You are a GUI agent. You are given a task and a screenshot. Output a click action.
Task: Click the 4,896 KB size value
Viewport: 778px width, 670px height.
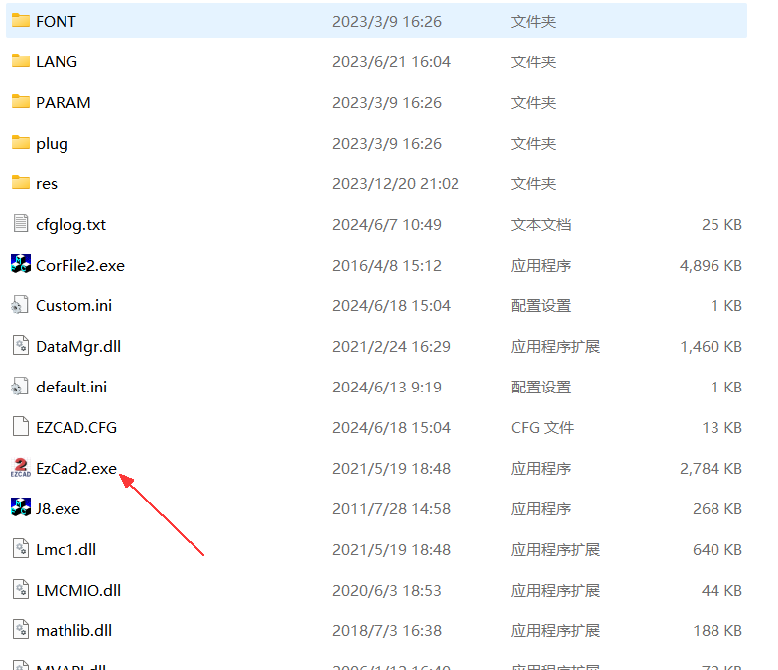(711, 266)
